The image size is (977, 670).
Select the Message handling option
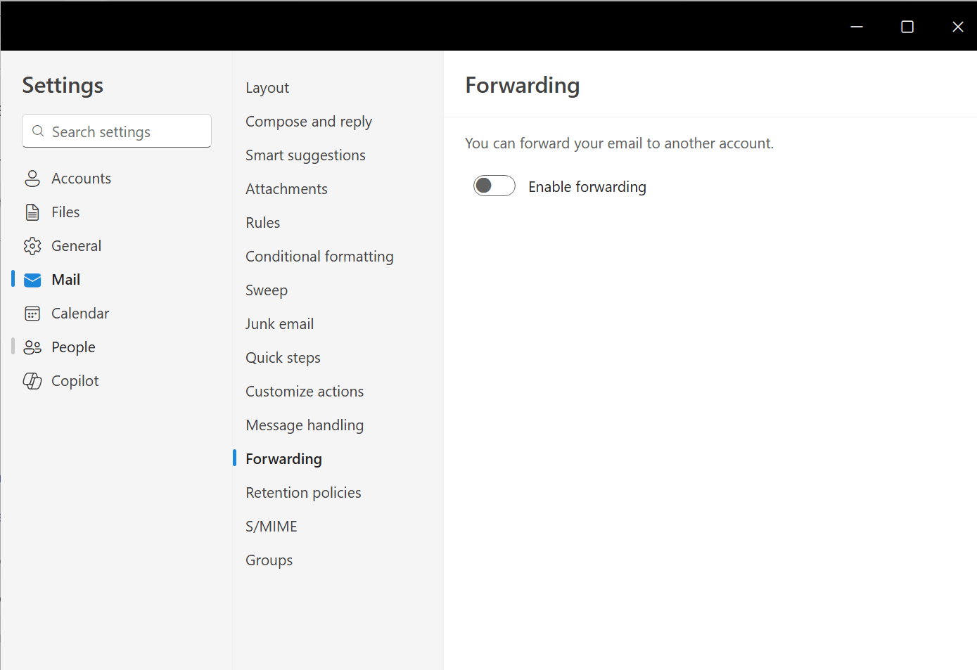(x=305, y=425)
